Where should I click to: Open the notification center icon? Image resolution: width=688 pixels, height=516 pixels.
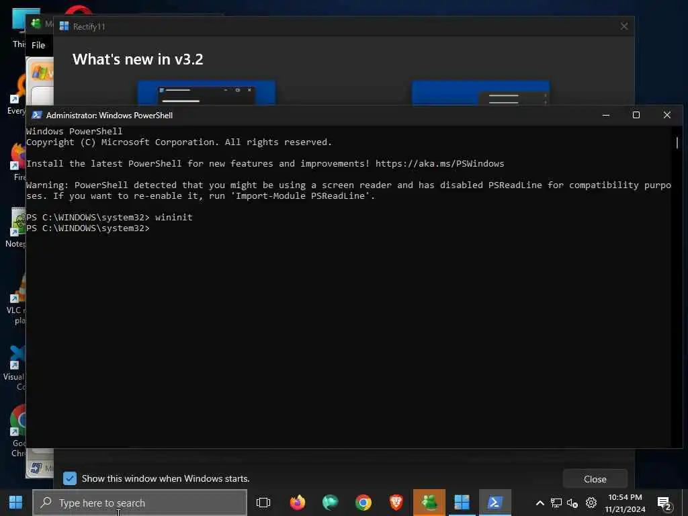[x=664, y=504]
